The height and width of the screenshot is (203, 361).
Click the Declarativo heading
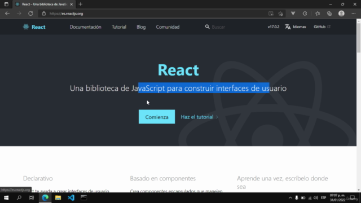click(x=38, y=178)
